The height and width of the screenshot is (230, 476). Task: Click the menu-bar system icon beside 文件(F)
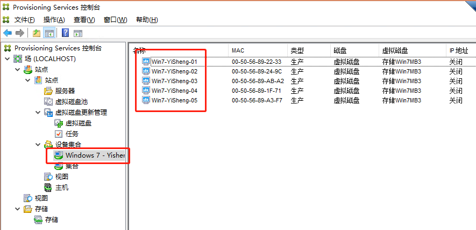[6, 20]
